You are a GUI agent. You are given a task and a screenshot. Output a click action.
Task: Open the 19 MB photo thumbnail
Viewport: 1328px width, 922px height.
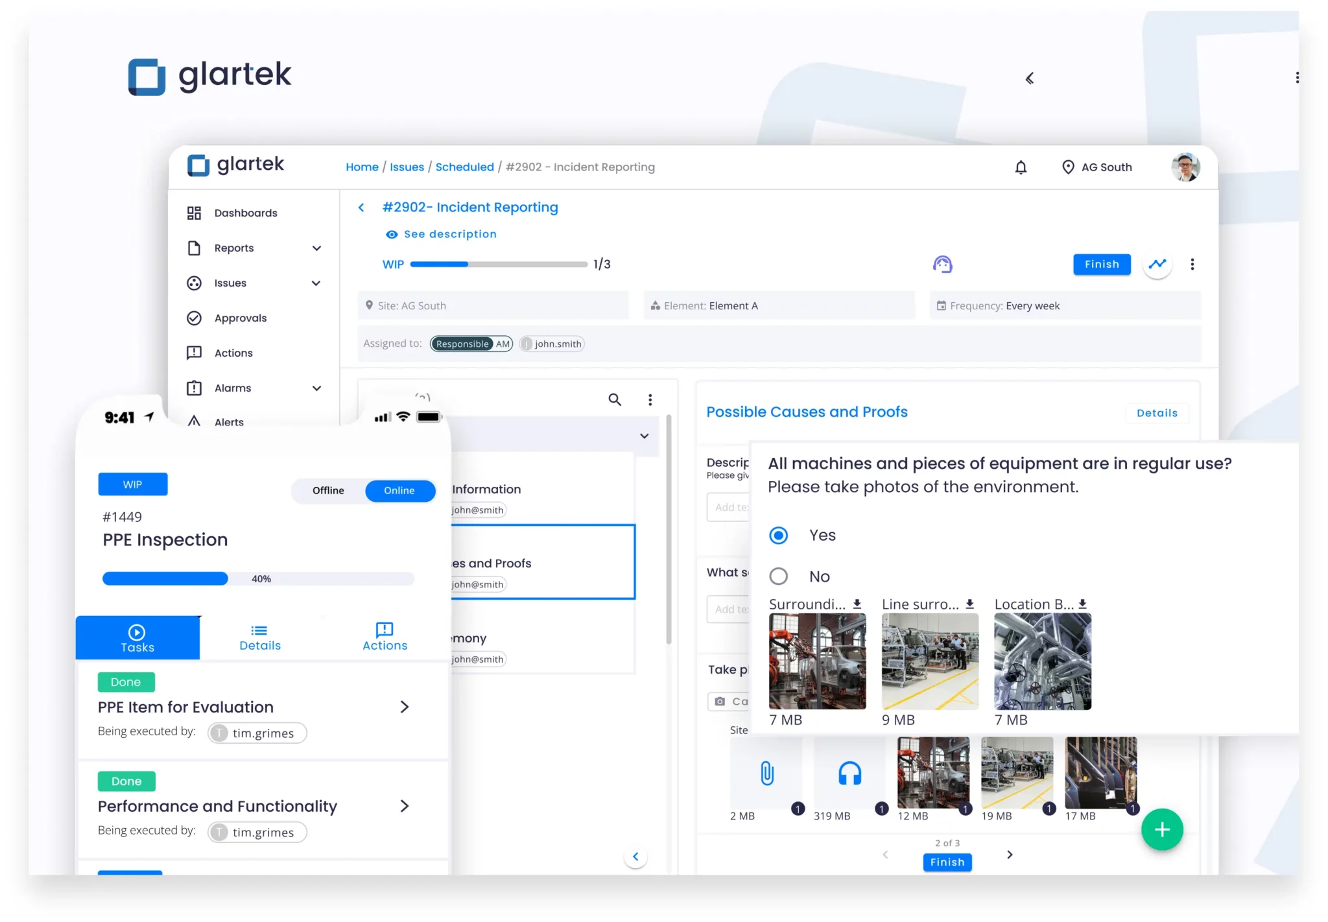point(1017,773)
